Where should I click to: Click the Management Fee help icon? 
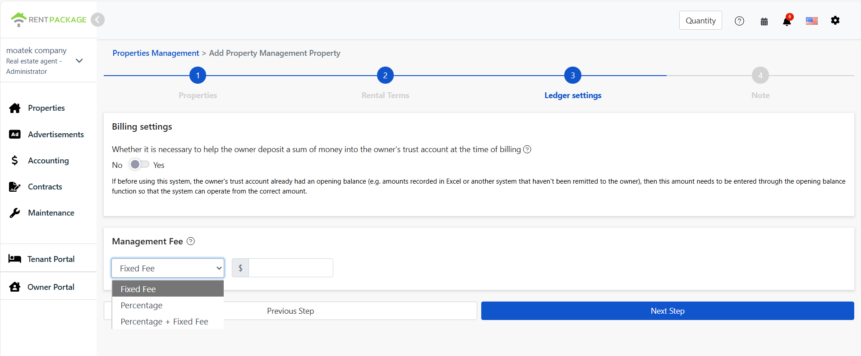(x=191, y=241)
